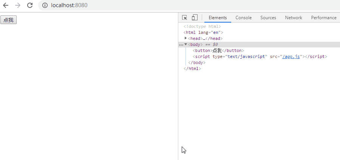Follow the /app.js script link
Image resolution: width=340 pixels, height=160 pixels.
(x=291, y=56)
